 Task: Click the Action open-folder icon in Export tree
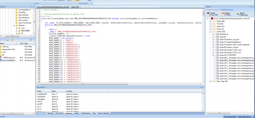[x=215, y=32]
